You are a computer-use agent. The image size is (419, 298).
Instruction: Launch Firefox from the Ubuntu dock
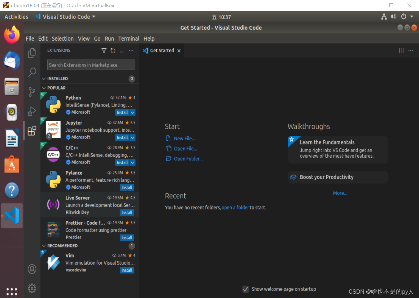point(11,34)
